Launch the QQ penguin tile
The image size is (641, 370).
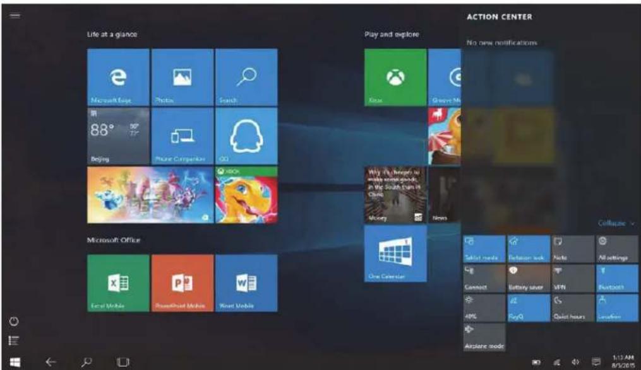pyautogui.click(x=246, y=136)
